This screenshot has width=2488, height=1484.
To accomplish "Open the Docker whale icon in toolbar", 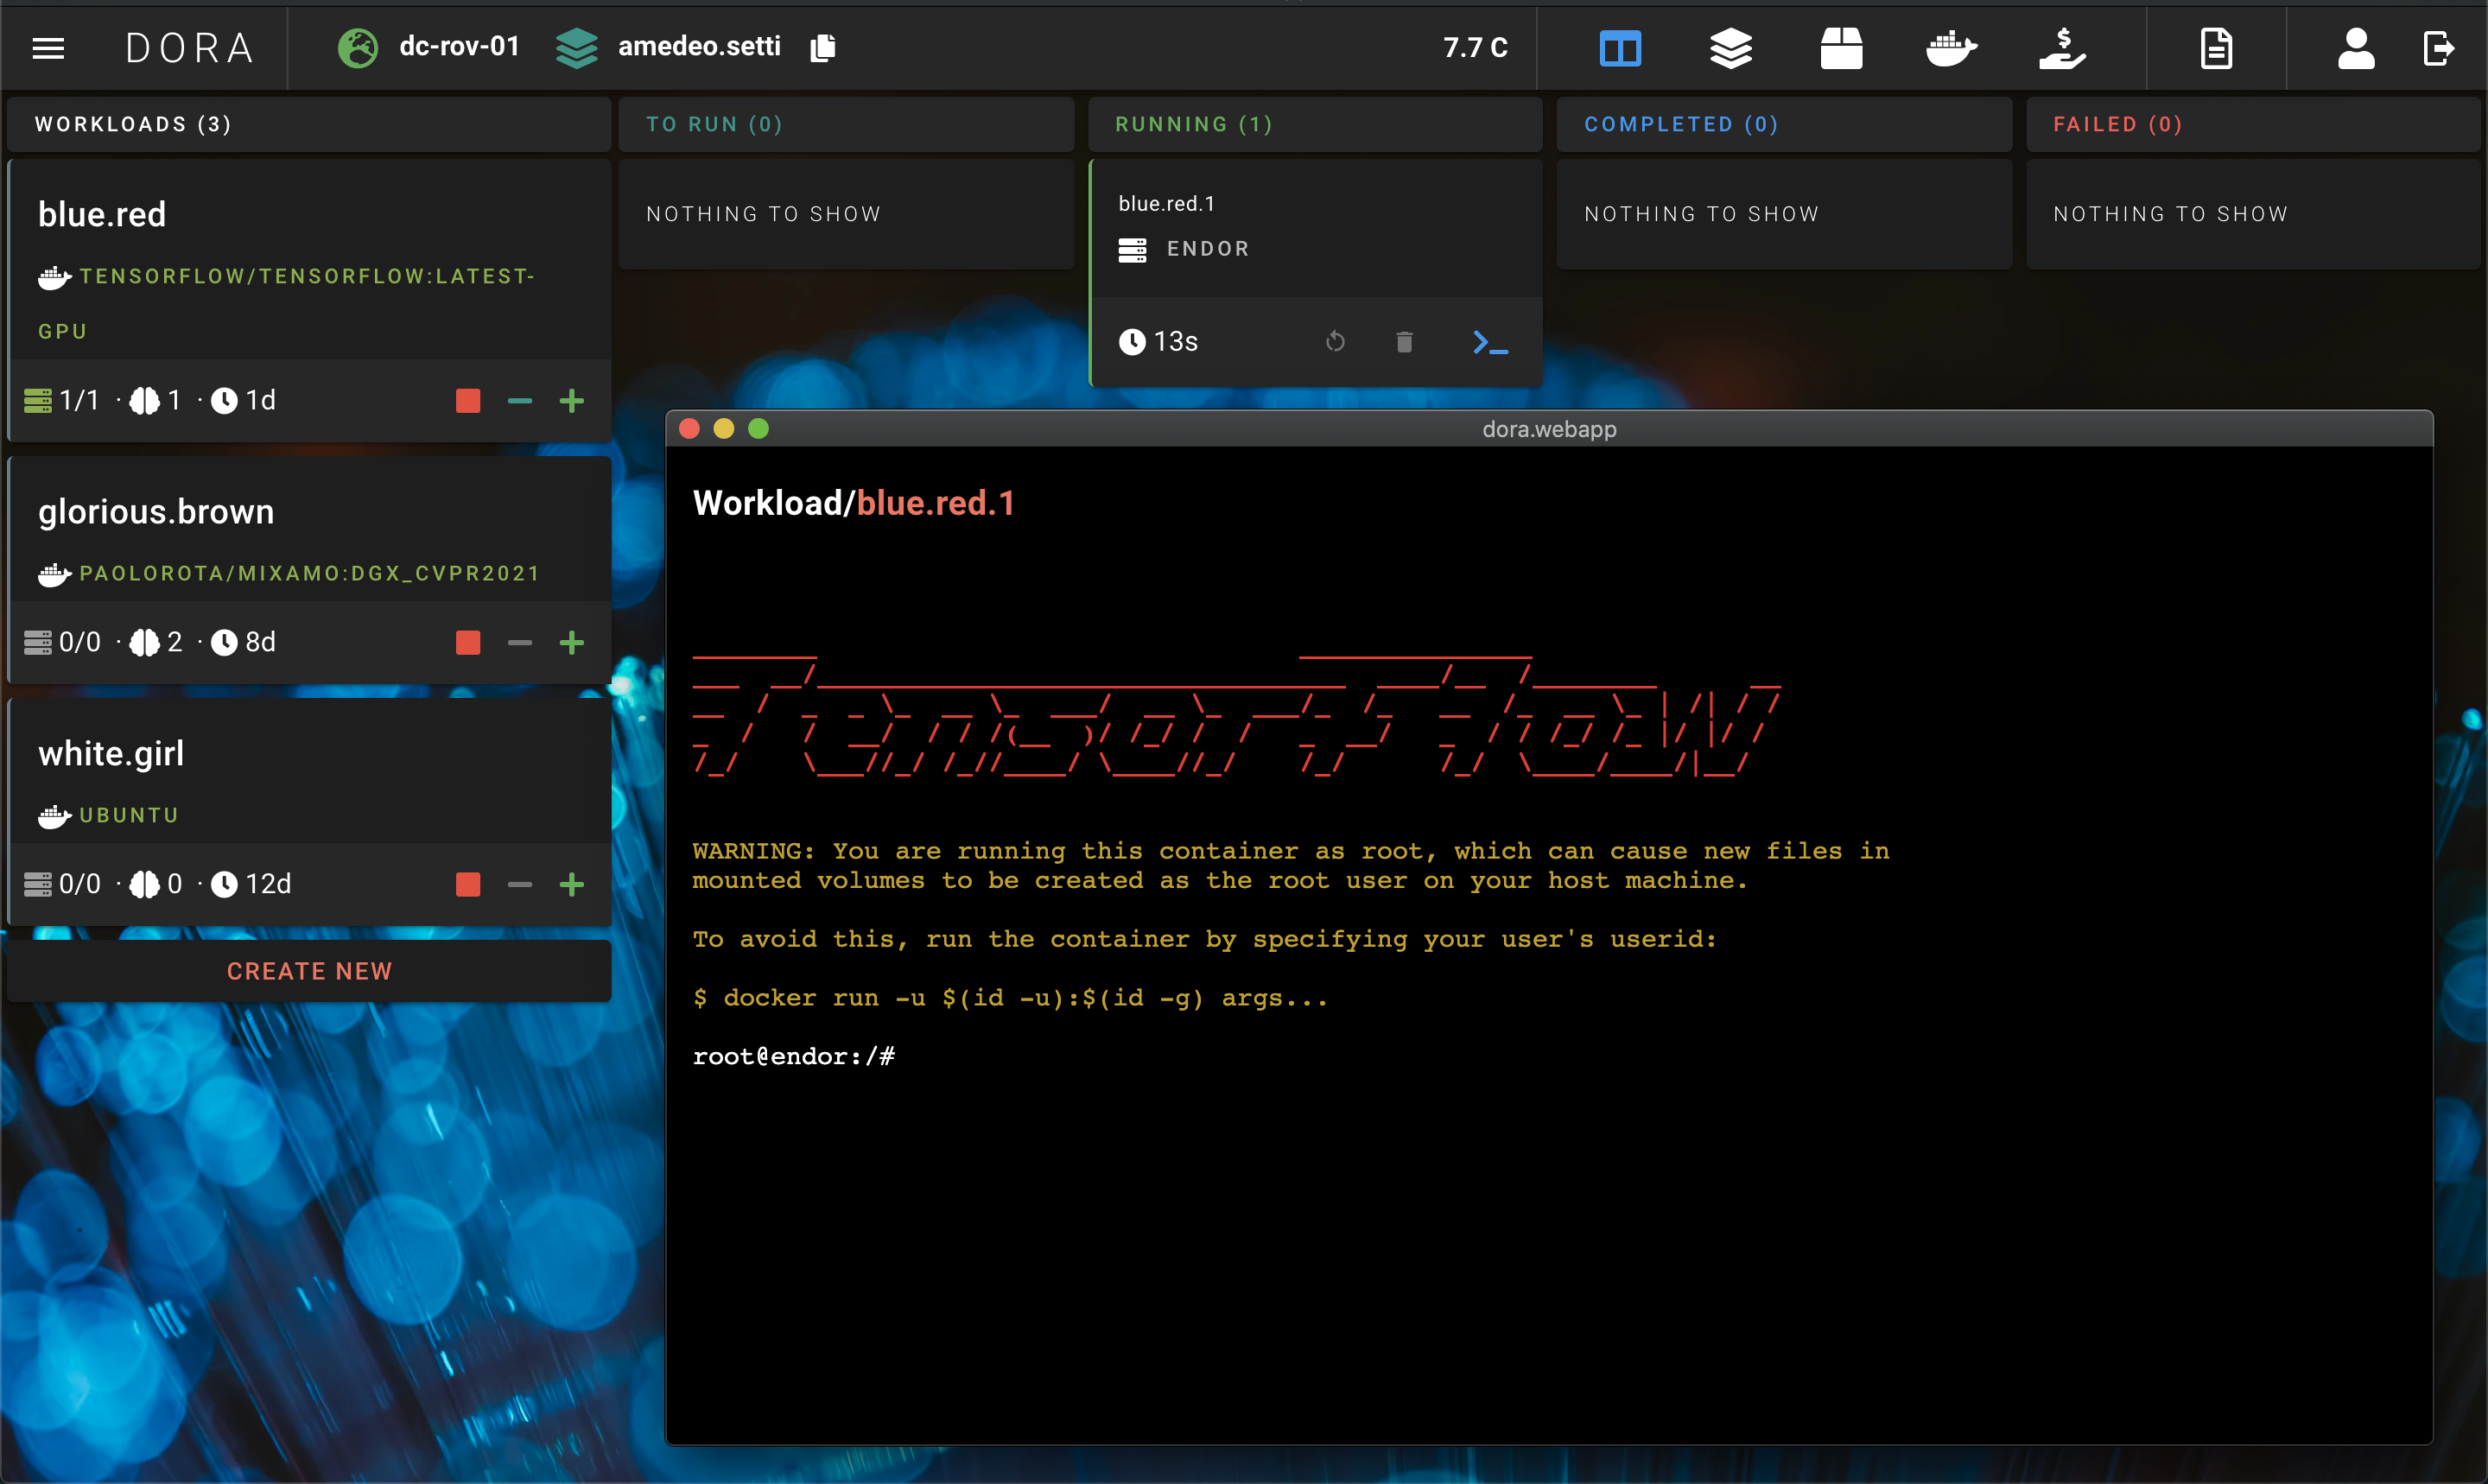I will tap(1951, 48).
